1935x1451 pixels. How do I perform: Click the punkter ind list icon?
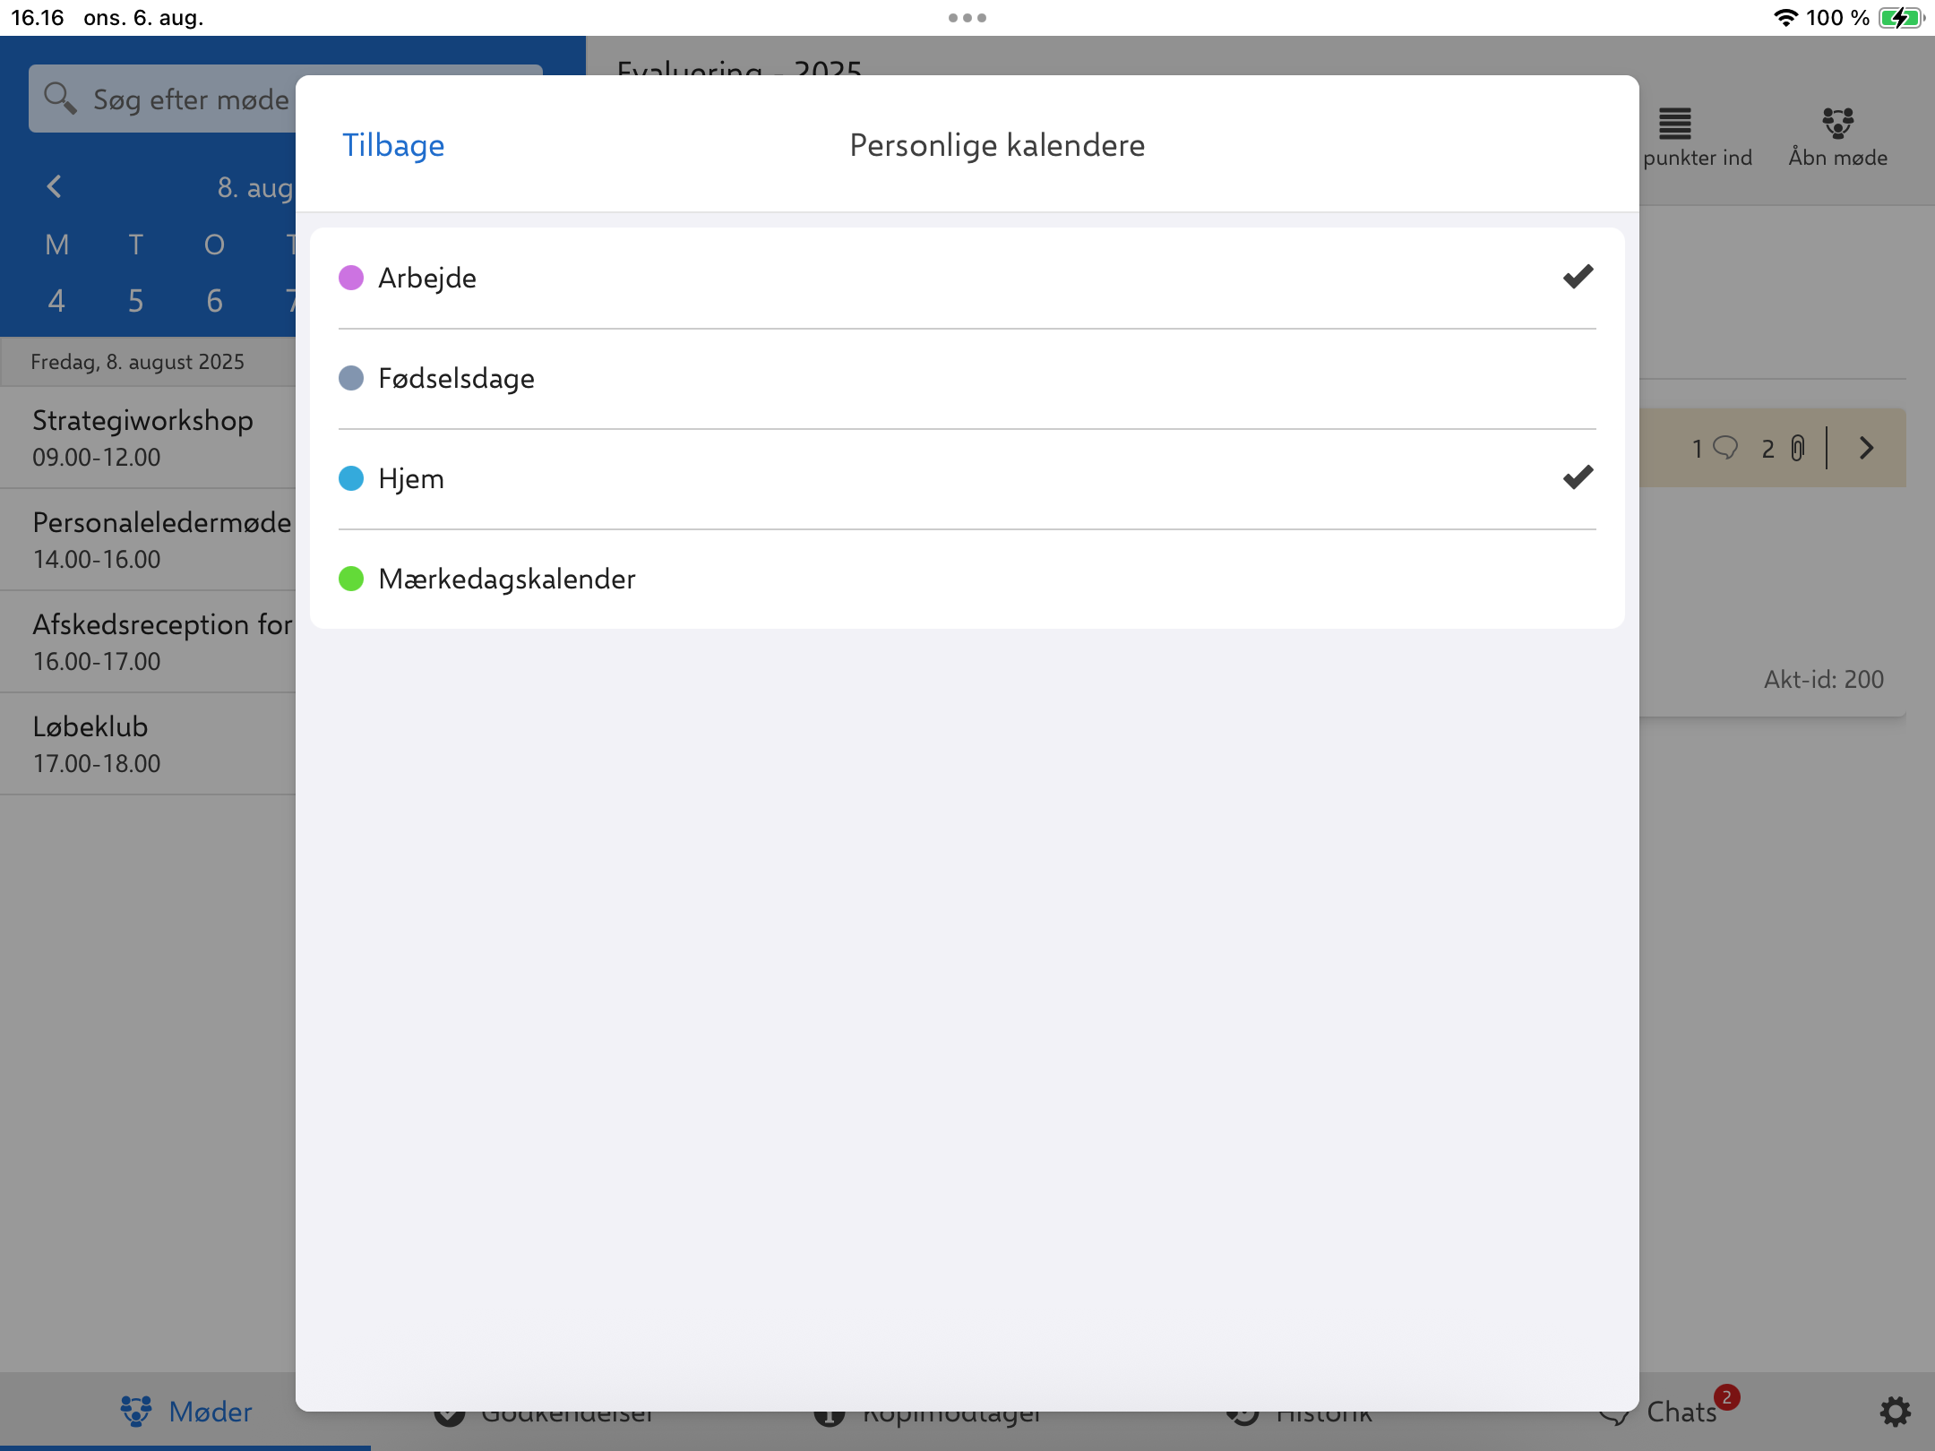(x=1674, y=124)
